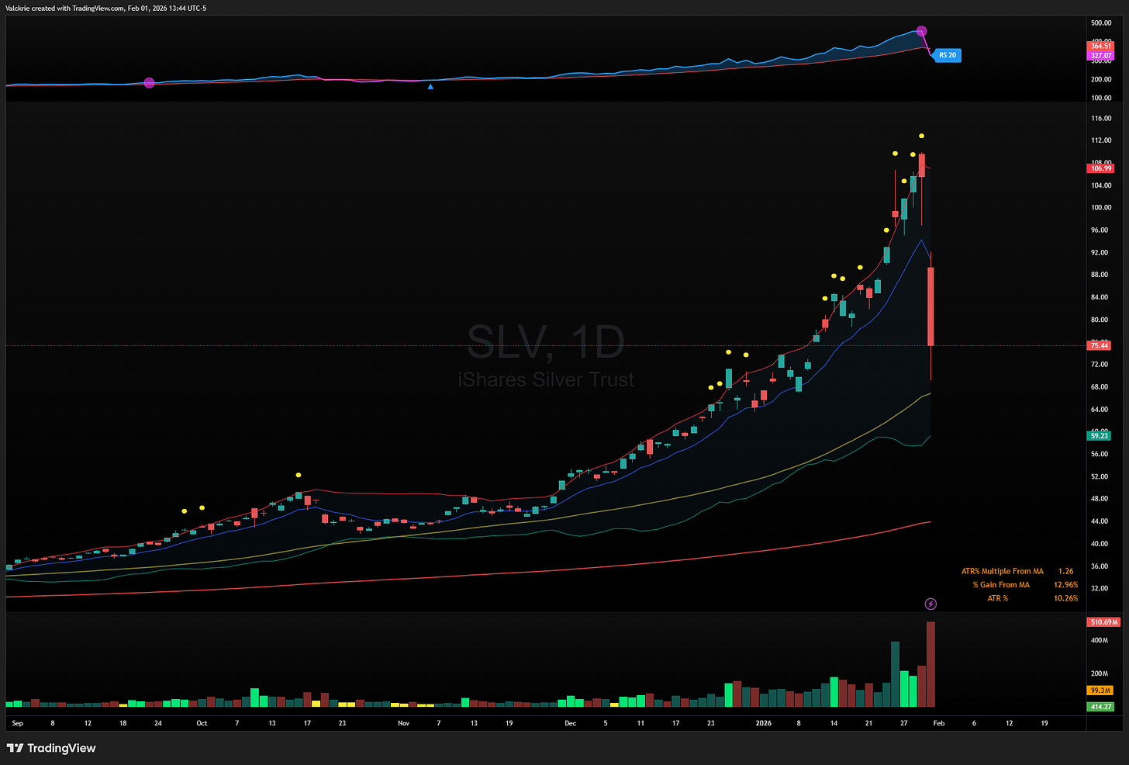
Task: Click the 27 date label on the time axis
Action: coord(904,723)
